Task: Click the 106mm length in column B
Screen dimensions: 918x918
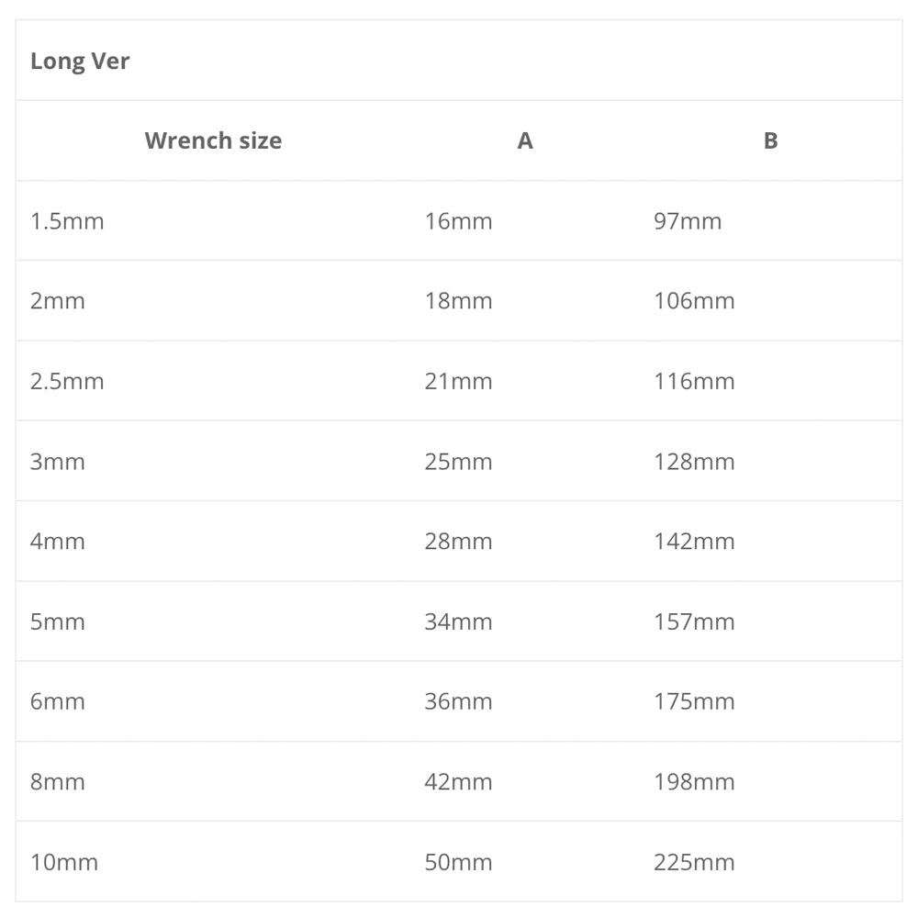Action: [x=694, y=301]
